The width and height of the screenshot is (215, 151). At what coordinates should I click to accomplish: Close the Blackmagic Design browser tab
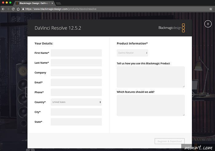tap(52, 3)
